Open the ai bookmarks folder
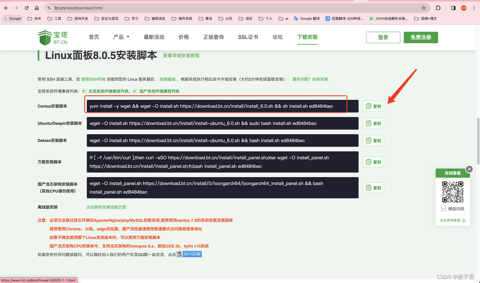 [283, 18]
